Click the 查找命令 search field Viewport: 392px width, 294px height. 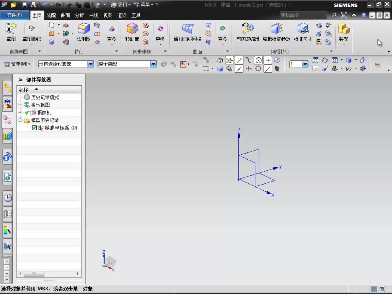coord(303,15)
